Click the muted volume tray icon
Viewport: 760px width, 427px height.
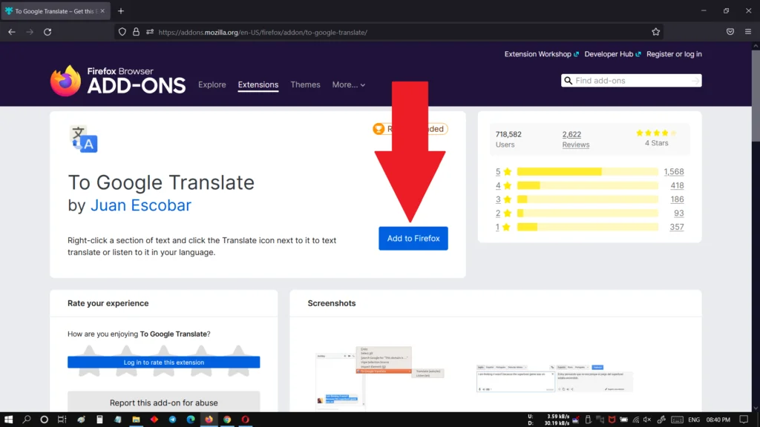click(647, 420)
